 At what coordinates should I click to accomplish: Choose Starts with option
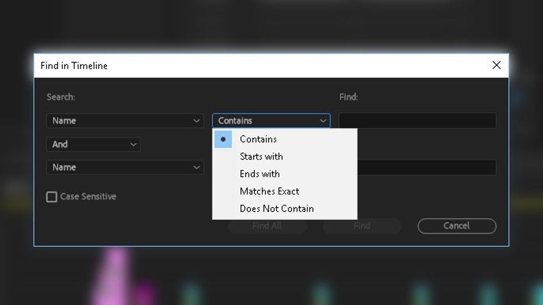coord(285,156)
